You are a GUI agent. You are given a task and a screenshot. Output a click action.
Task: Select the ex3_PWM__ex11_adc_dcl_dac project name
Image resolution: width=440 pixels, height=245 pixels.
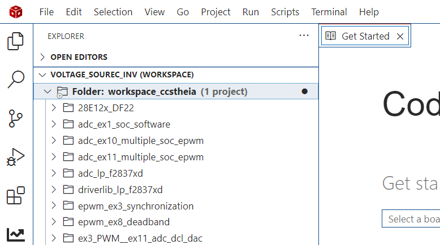[140, 239]
